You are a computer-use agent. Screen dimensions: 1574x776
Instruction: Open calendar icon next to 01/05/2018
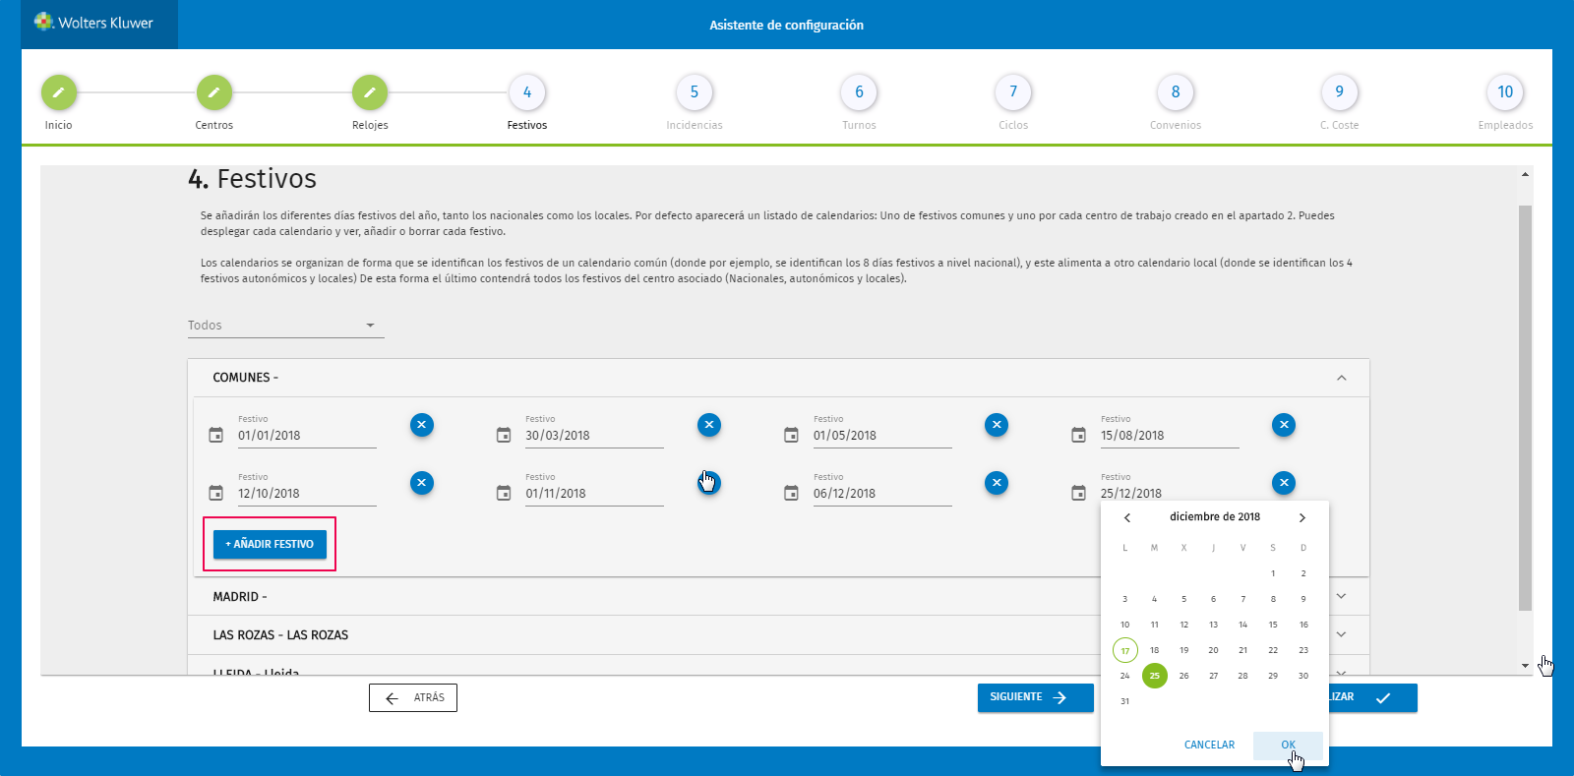(791, 435)
